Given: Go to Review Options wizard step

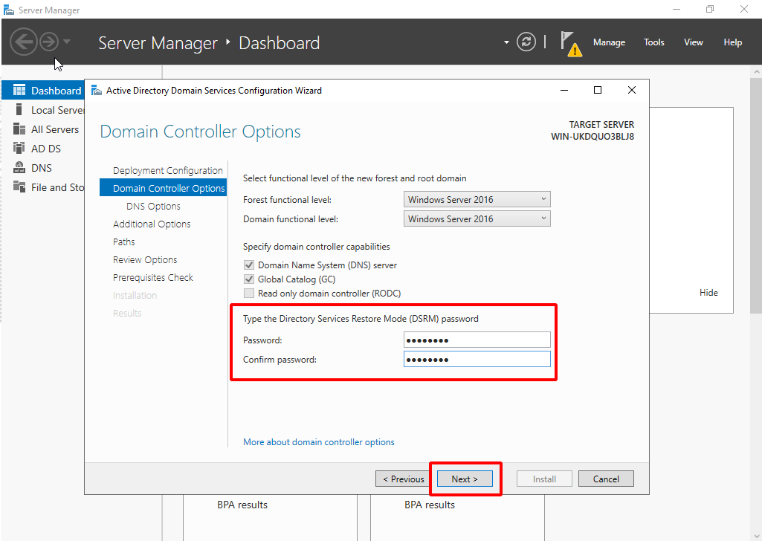Looking at the screenshot, I should pos(145,259).
